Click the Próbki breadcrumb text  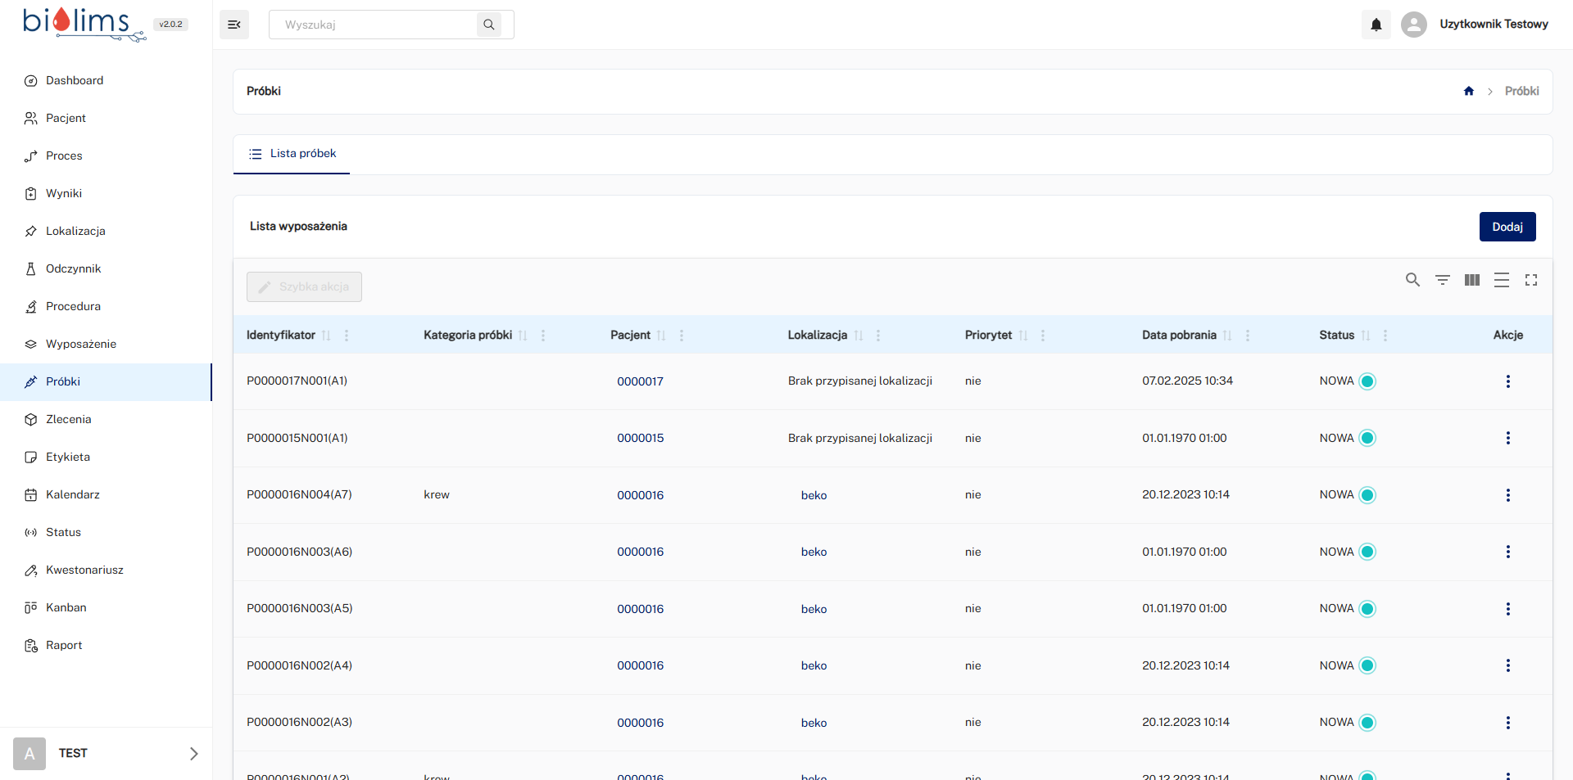coord(1521,91)
